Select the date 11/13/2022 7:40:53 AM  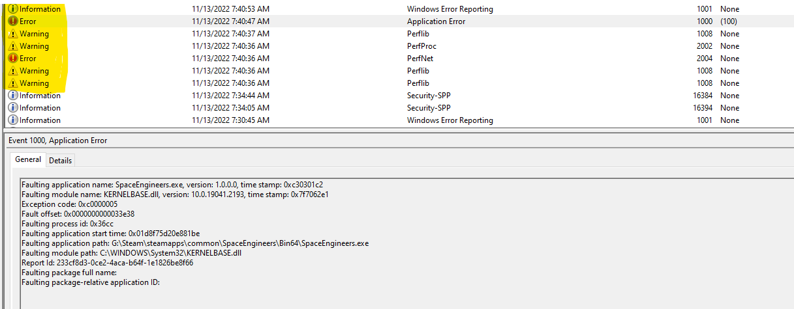pyautogui.click(x=231, y=9)
